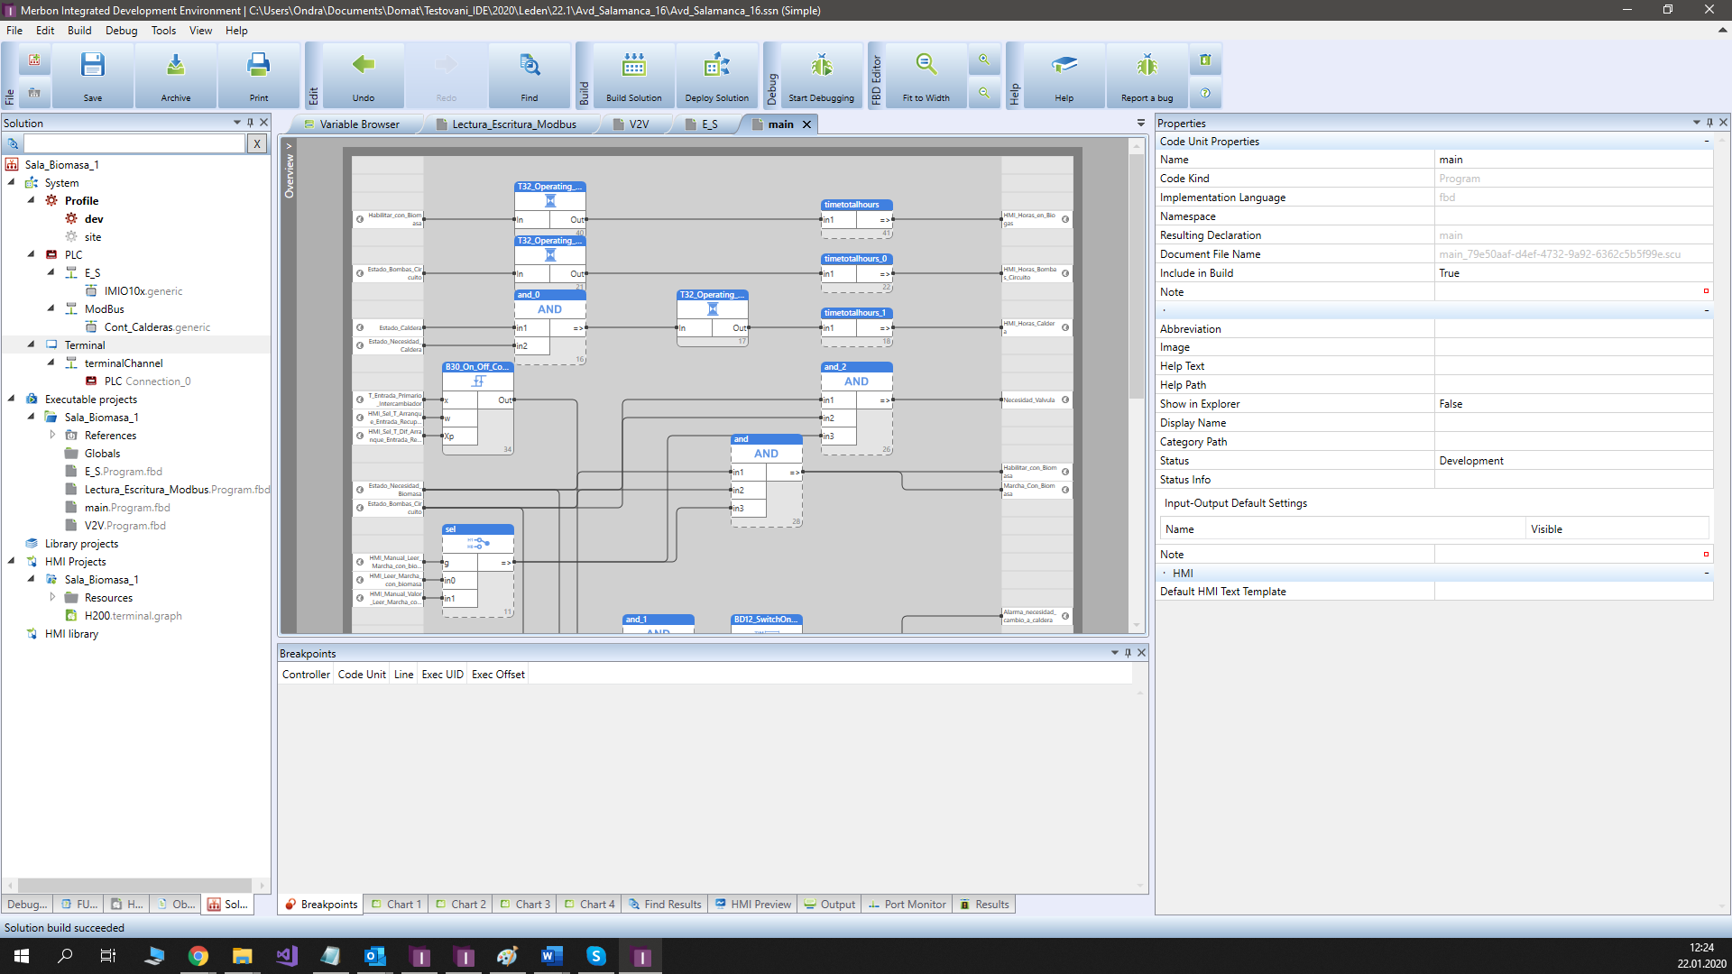Image resolution: width=1732 pixels, height=974 pixels.
Task: Open Chrome from the taskbar
Action: (198, 956)
